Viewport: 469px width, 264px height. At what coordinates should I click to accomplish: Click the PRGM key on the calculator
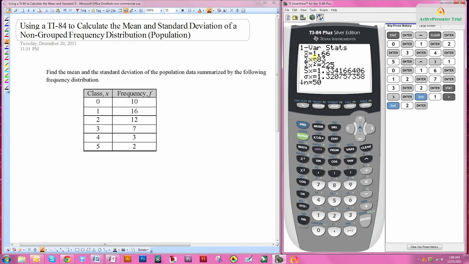click(334, 150)
